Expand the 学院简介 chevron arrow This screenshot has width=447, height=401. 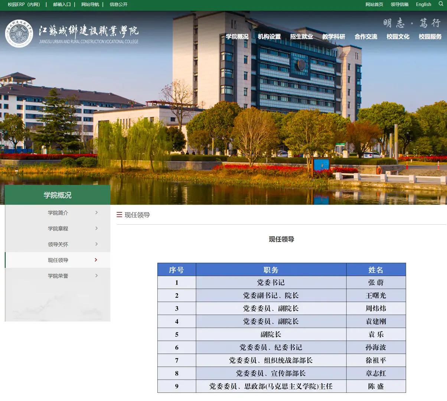(x=97, y=213)
